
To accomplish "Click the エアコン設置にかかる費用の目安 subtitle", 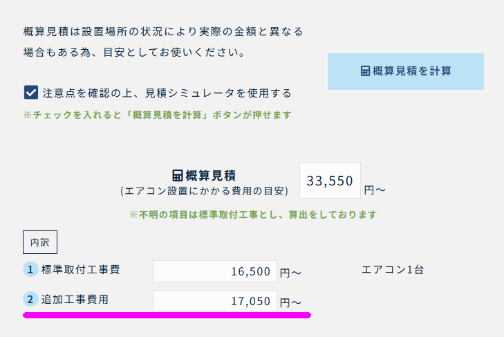I will pos(205,191).
